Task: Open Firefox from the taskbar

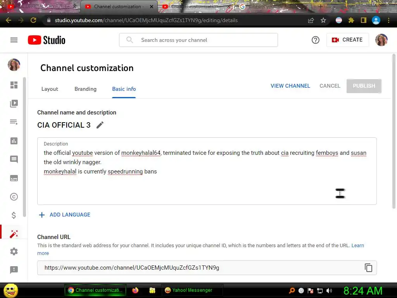Action: pos(135,290)
